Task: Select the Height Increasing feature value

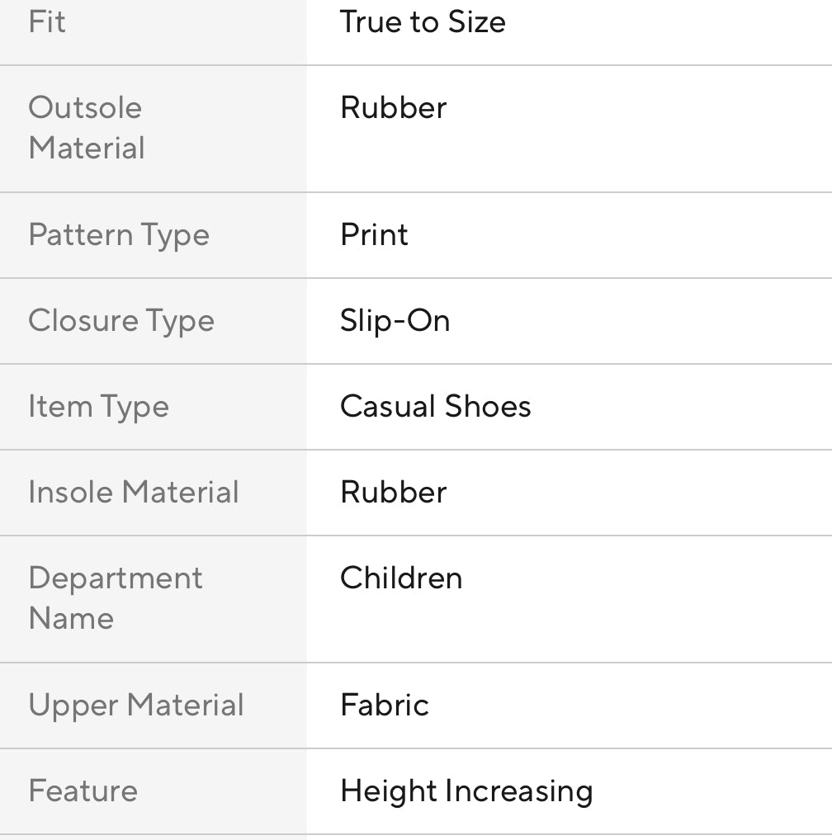Action: pos(466,791)
